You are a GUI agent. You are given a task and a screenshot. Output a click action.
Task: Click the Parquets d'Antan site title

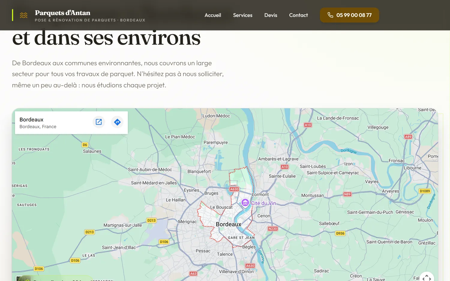pos(62,13)
